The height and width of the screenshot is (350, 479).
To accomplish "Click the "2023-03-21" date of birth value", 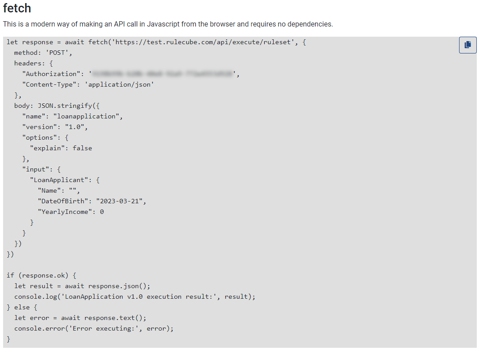I will (x=121, y=201).
